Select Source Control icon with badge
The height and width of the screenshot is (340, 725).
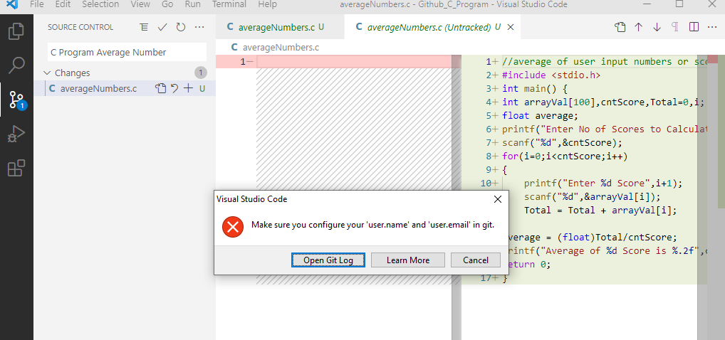pyautogui.click(x=16, y=100)
